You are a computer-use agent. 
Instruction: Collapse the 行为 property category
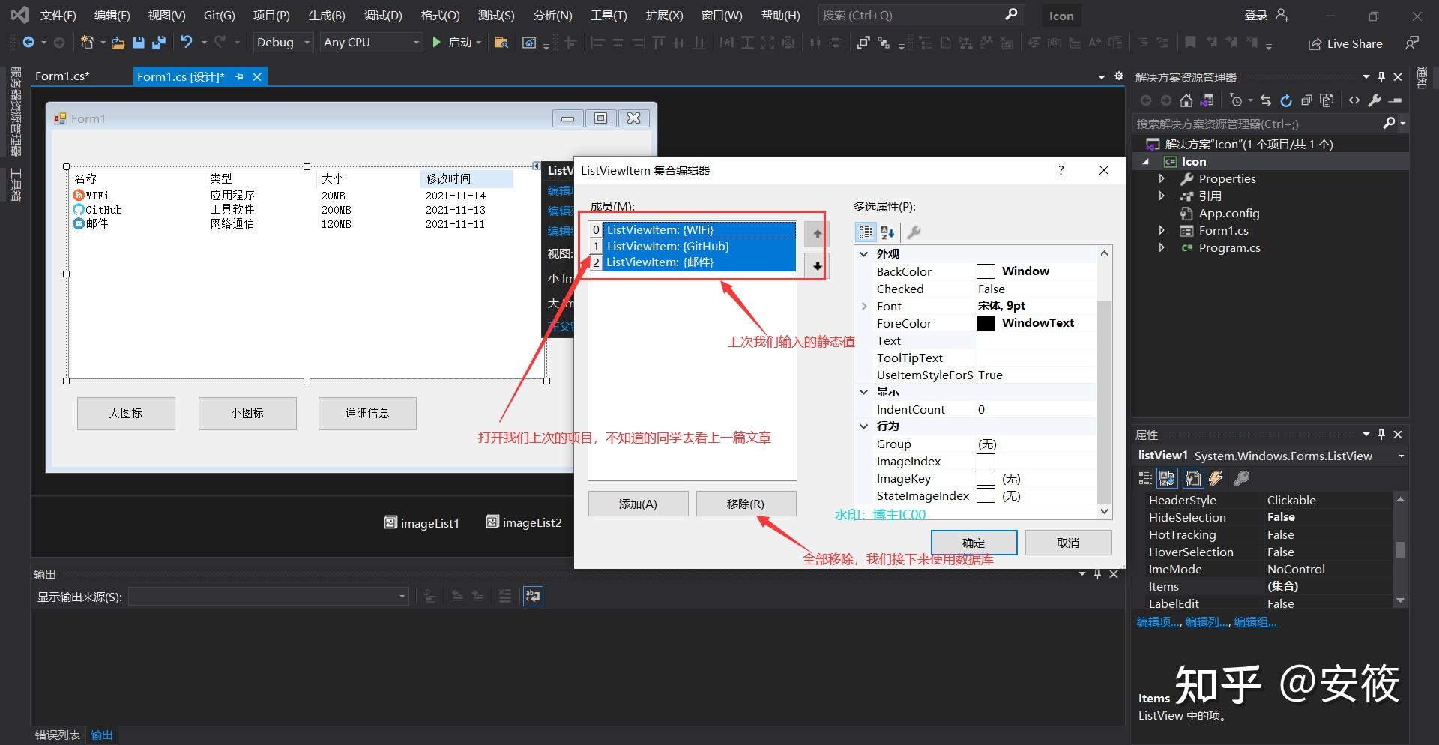[x=863, y=426]
